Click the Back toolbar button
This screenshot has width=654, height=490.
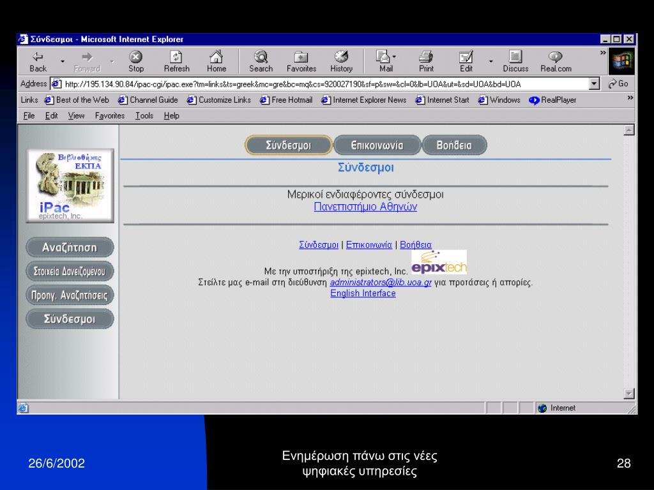click(x=38, y=61)
